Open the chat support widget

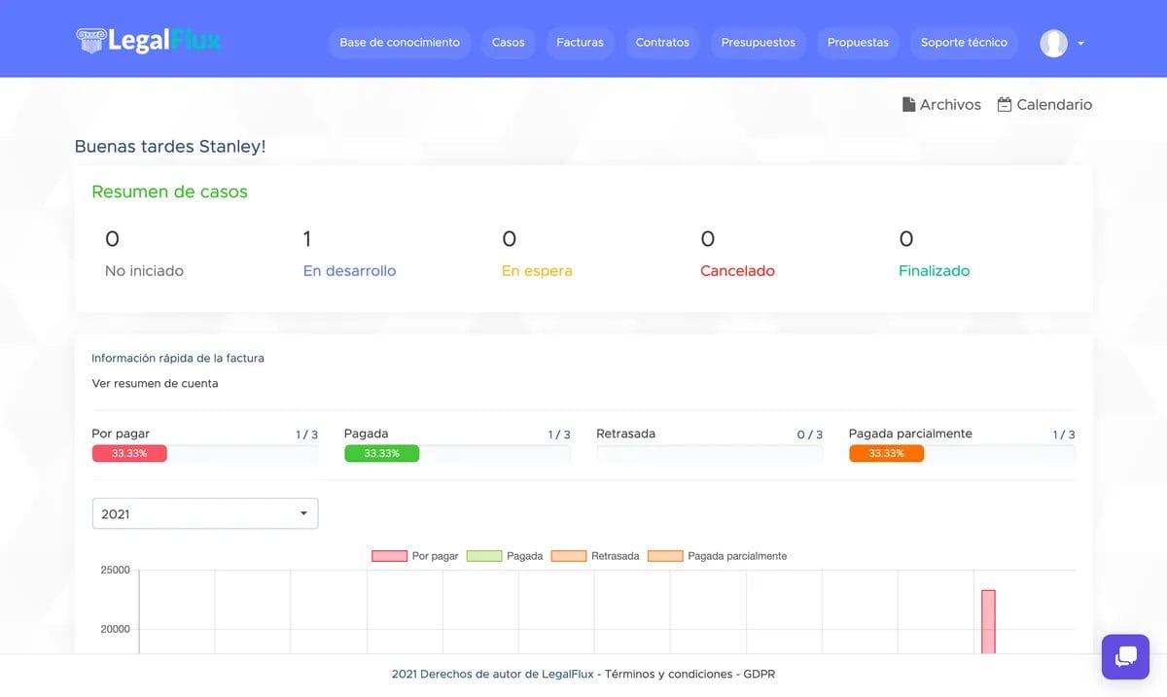pyautogui.click(x=1125, y=657)
